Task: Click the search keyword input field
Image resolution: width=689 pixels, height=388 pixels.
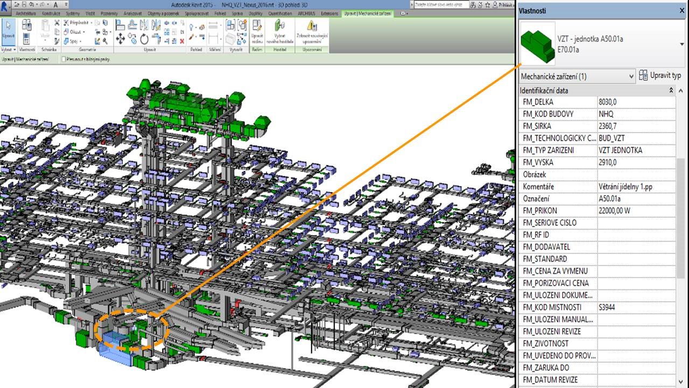Action: pyautogui.click(x=441, y=5)
